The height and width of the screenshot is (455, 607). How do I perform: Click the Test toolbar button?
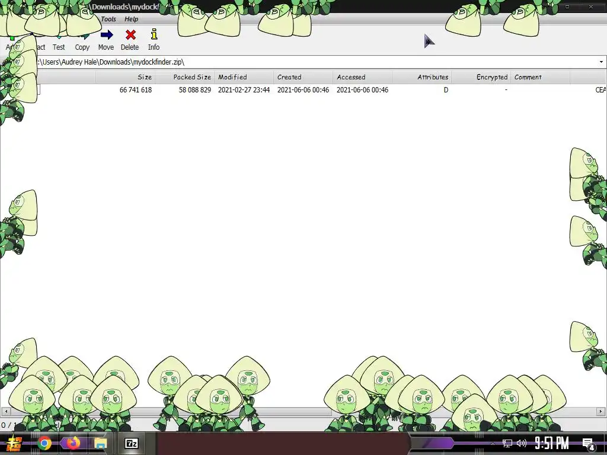point(59,40)
